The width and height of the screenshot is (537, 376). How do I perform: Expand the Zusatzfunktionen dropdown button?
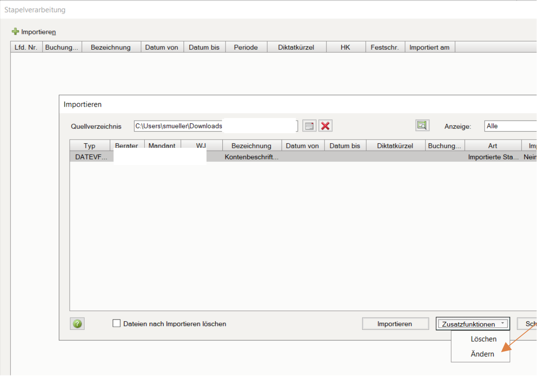point(472,324)
